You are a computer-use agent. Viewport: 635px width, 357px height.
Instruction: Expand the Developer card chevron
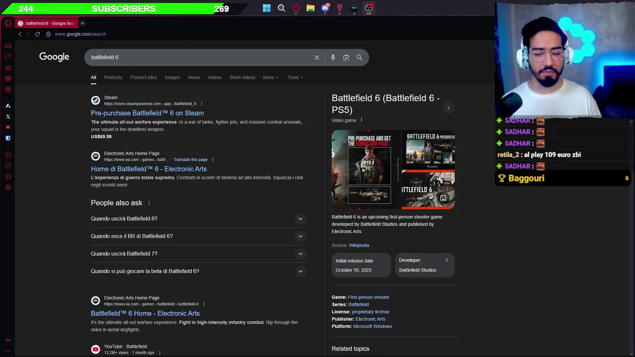coord(446,260)
